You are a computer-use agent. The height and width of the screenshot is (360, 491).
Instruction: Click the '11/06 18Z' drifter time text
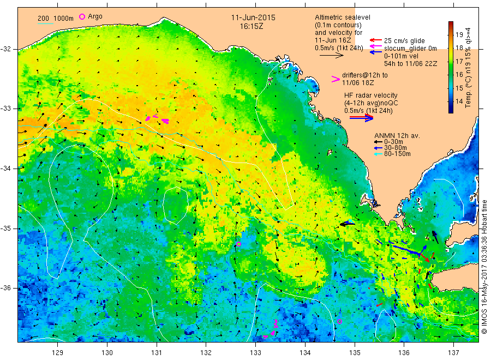[357, 83]
